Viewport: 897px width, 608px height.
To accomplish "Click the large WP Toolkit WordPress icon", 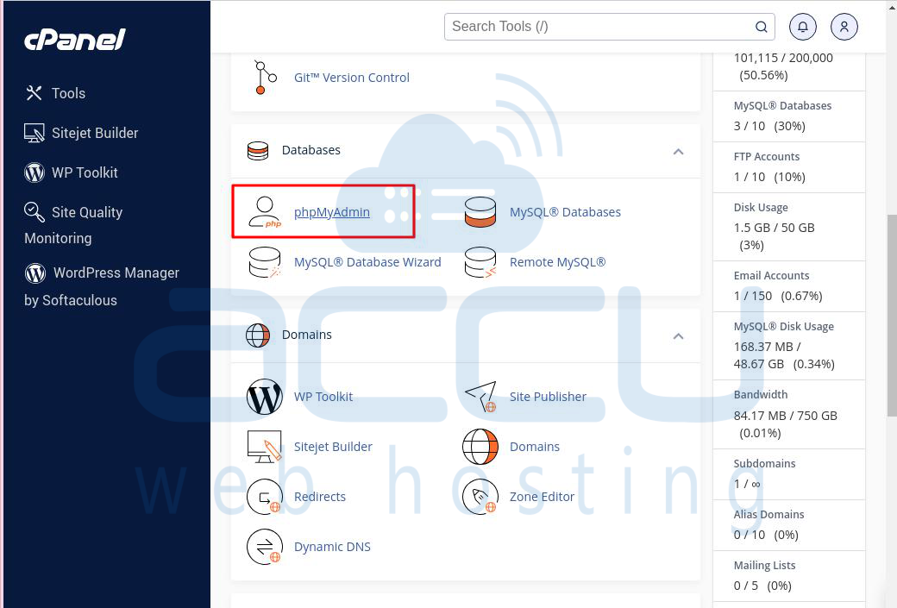I will (x=264, y=397).
